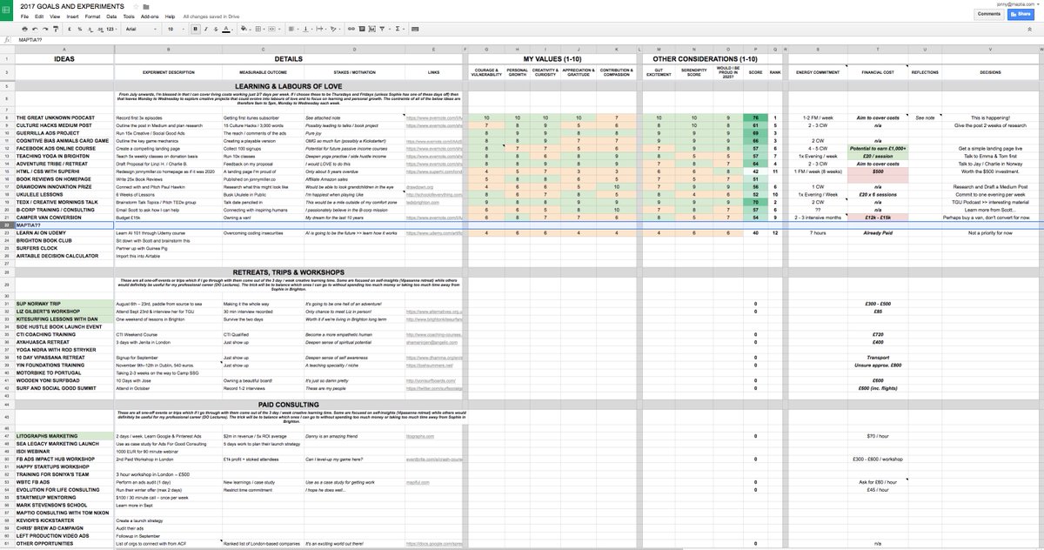Insert a link using the toolbar
Screen dimensions: 1044x550
click(x=351, y=29)
